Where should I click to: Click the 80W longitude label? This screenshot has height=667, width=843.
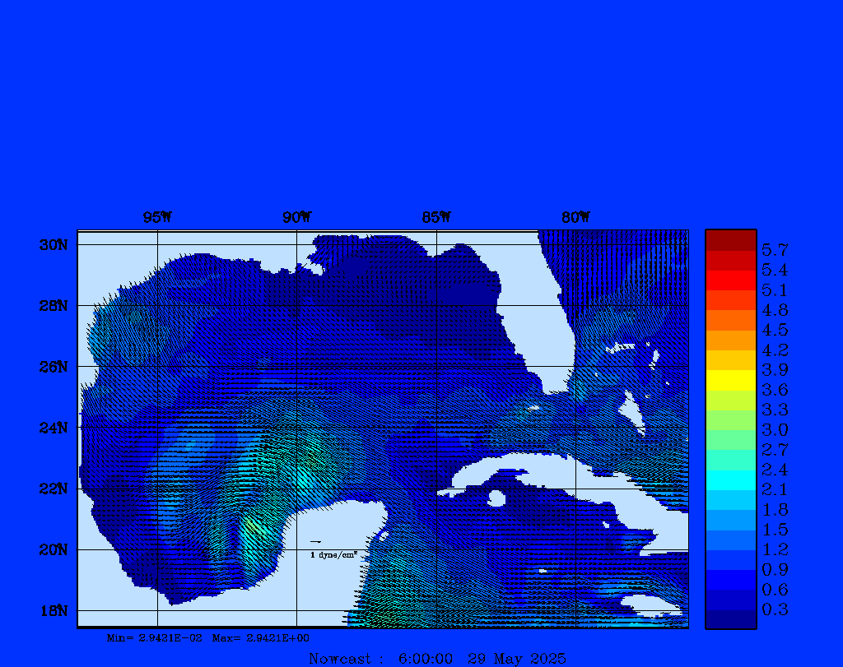click(x=575, y=217)
